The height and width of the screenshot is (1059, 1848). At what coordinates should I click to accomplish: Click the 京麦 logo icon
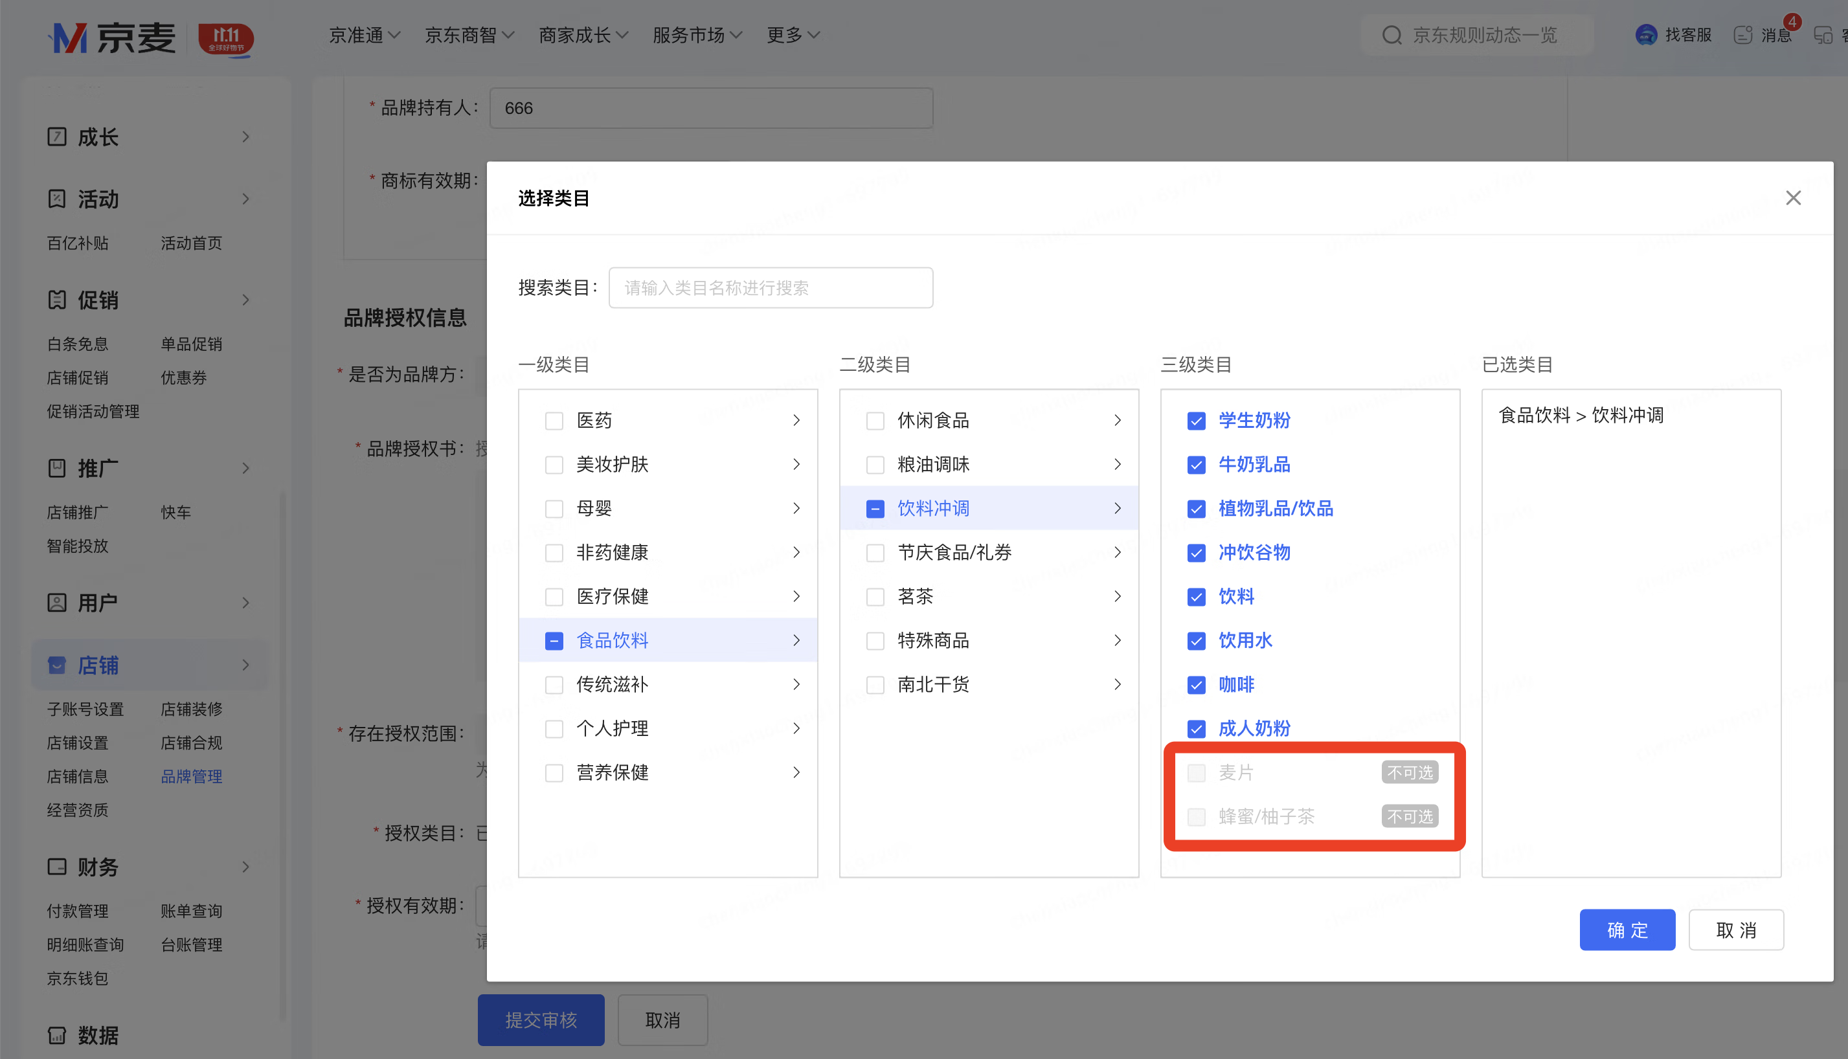69,37
